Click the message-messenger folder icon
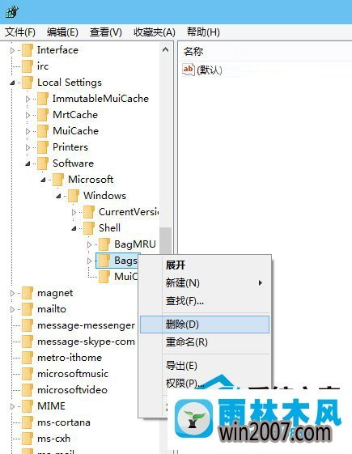This screenshot has height=454, width=352. click(x=28, y=325)
